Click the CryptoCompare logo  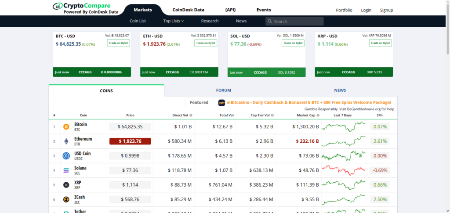(x=86, y=9)
